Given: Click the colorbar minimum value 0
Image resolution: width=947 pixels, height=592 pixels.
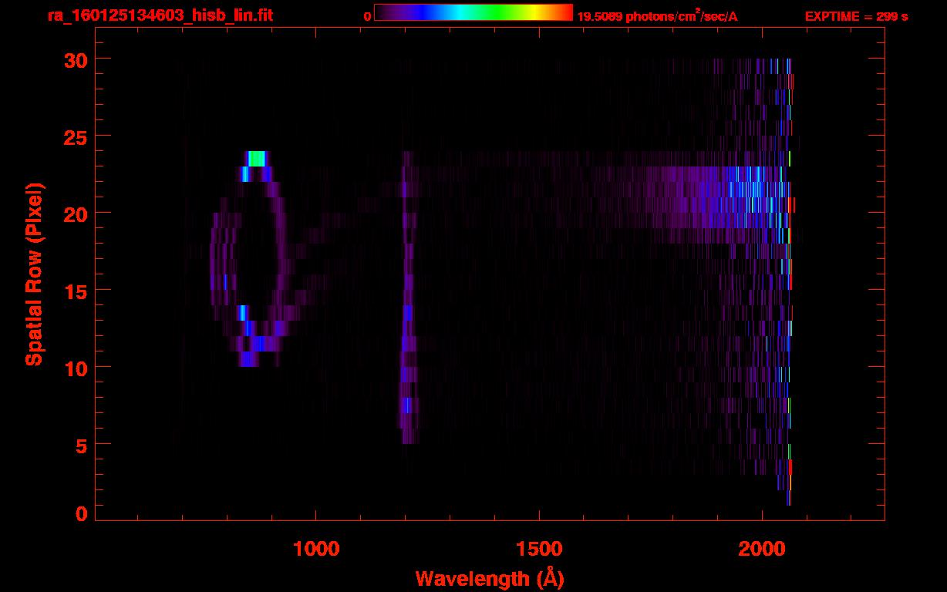Looking at the screenshot, I should (x=368, y=17).
